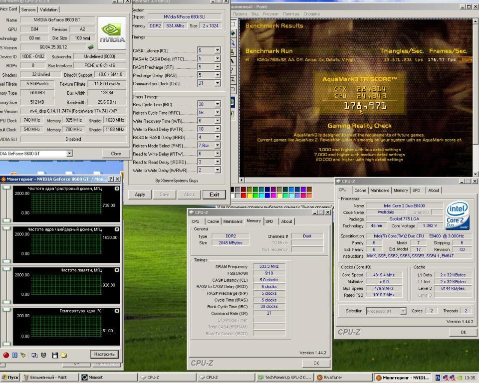Switch to the TechPowerUp GPU-Z taskbar button
The height and width of the screenshot is (383, 479).
click(x=285, y=378)
